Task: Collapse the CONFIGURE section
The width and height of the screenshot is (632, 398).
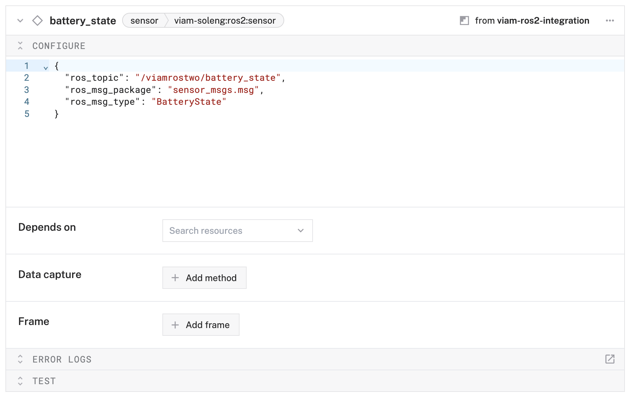Action: 20,46
